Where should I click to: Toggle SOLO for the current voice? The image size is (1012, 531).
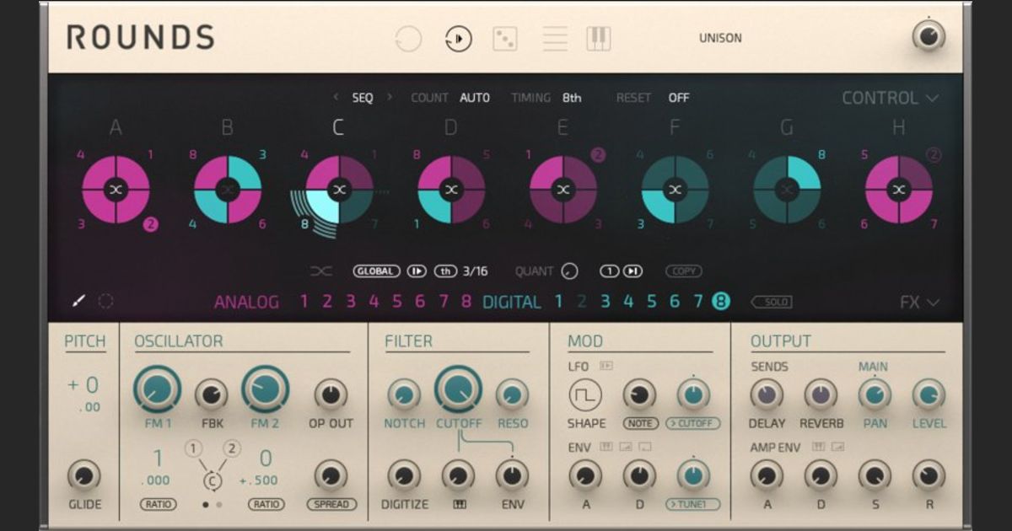pos(773,301)
